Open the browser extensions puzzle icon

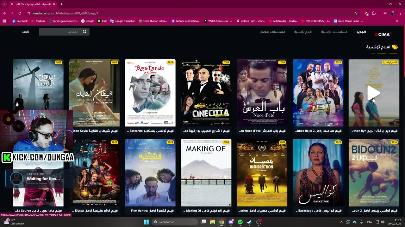pyautogui.click(x=374, y=13)
